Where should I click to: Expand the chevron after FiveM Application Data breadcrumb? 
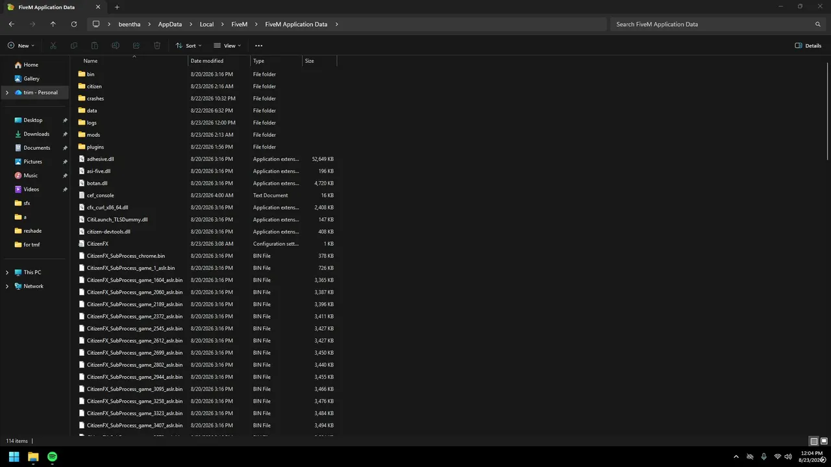pos(336,24)
